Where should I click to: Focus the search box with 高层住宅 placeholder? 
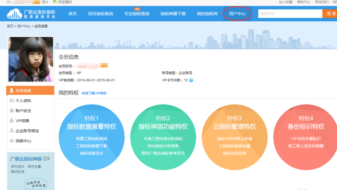pyautogui.click(x=290, y=14)
